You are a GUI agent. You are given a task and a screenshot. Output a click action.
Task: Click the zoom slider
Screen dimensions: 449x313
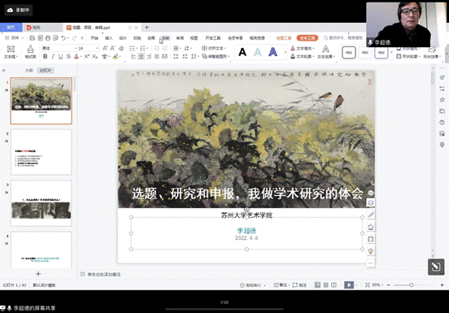[412, 285]
